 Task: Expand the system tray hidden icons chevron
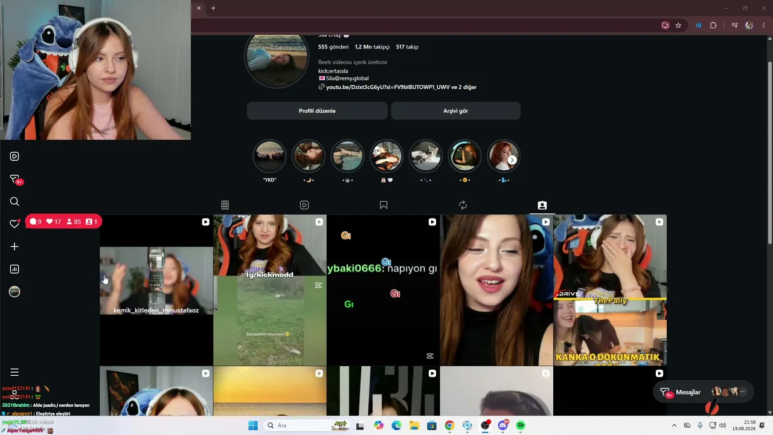point(674,425)
